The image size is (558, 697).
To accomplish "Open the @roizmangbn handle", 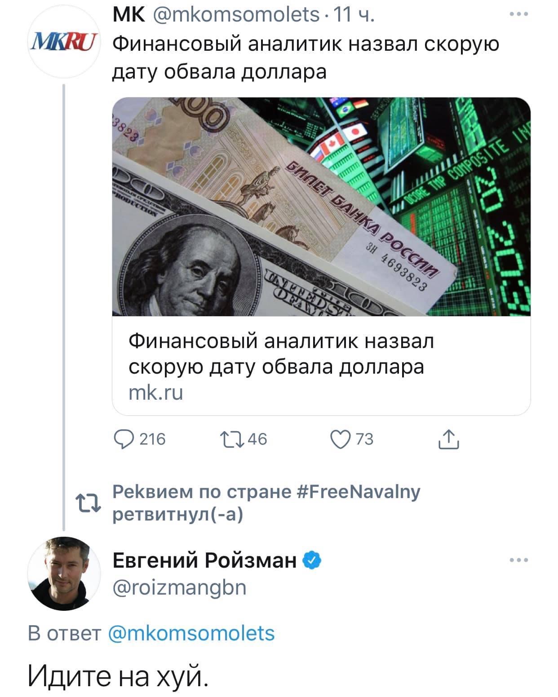I will tap(179, 587).
